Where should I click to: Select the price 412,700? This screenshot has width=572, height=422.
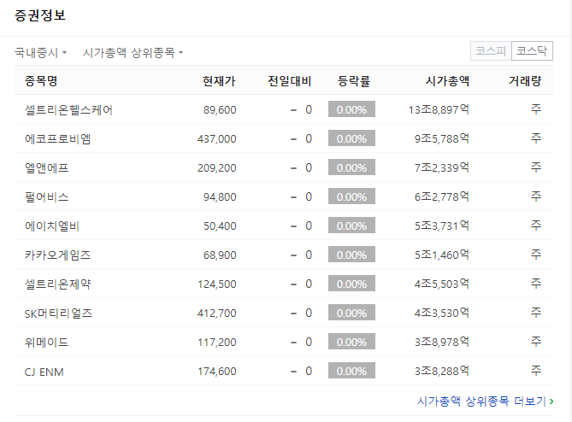pos(216,314)
